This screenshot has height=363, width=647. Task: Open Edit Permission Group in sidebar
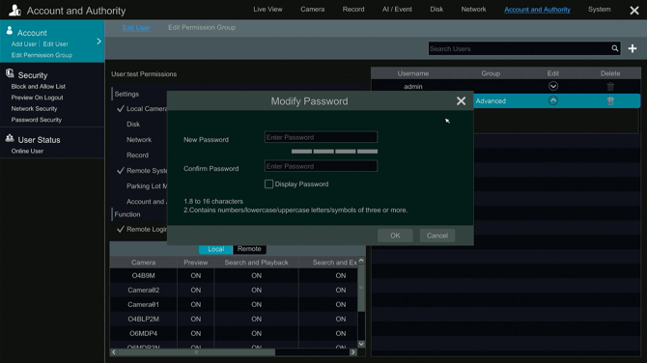[x=42, y=55]
